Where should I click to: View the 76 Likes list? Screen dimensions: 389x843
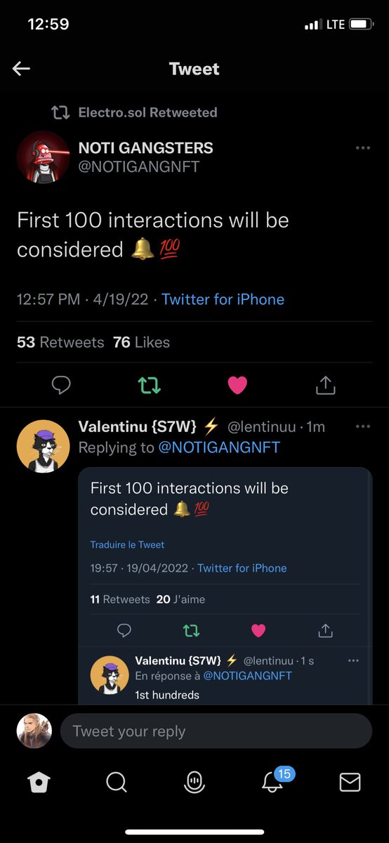tap(141, 342)
